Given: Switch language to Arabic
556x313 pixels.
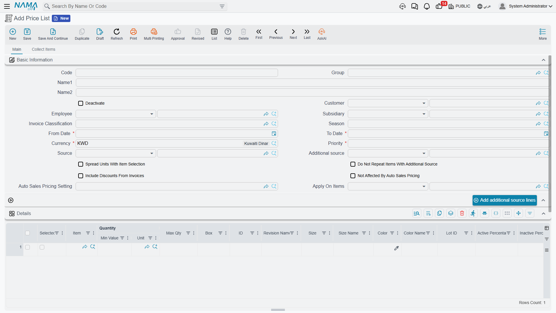Looking at the screenshot, I should [484, 6].
